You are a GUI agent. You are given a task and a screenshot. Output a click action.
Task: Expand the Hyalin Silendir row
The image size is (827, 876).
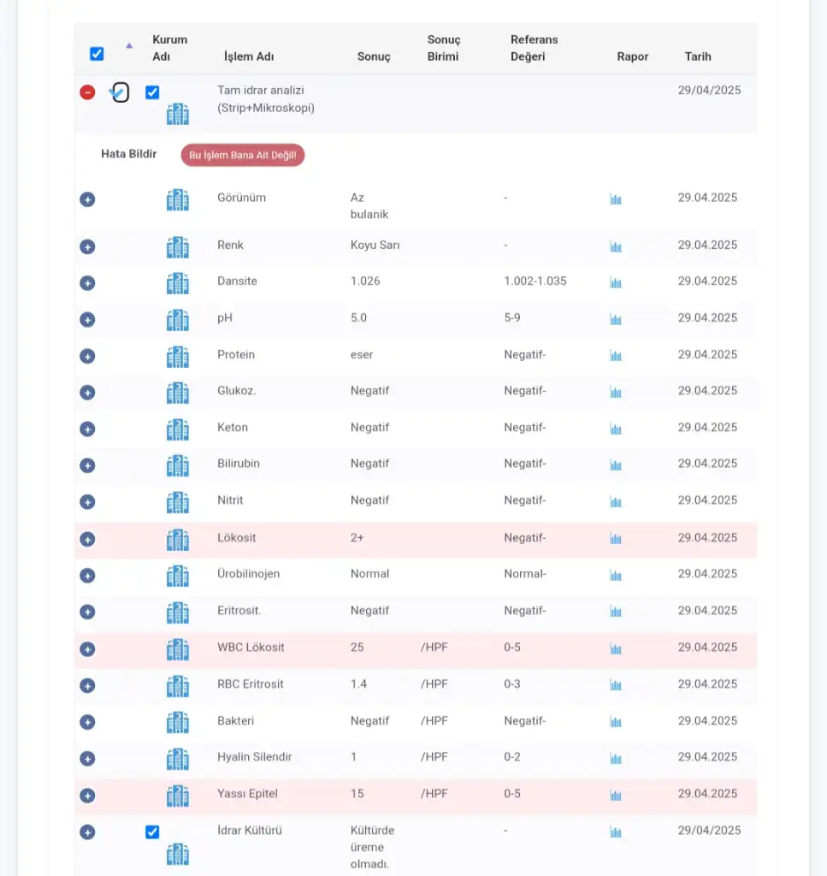[x=87, y=759]
